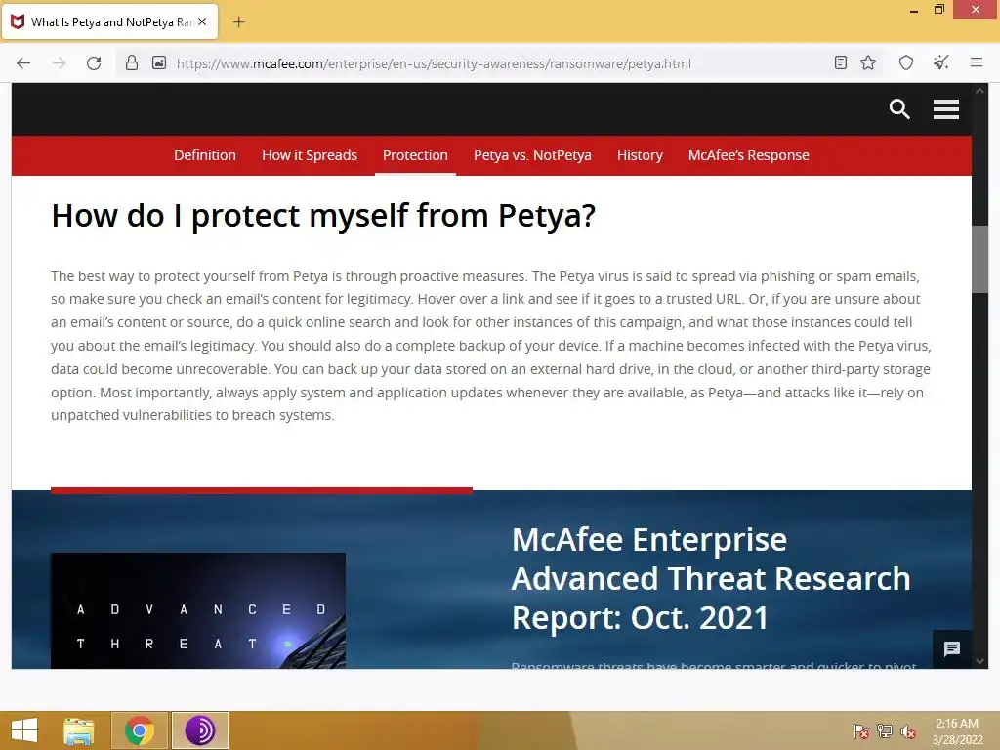The height and width of the screenshot is (750, 1000).
Task: Click the browser Forward arrow button
Action: [x=59, y=62]
